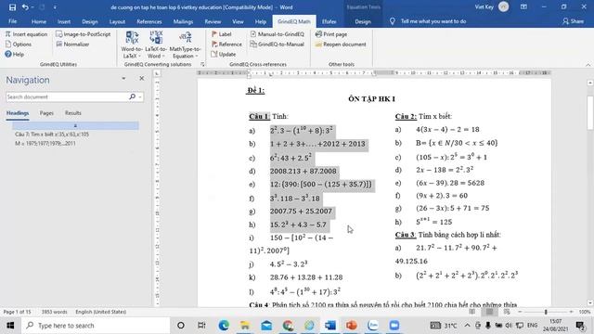The image size is (594, 334).
Task: Go to heading 'M = 1975;1977;1979'
Action: pos(45,144)
